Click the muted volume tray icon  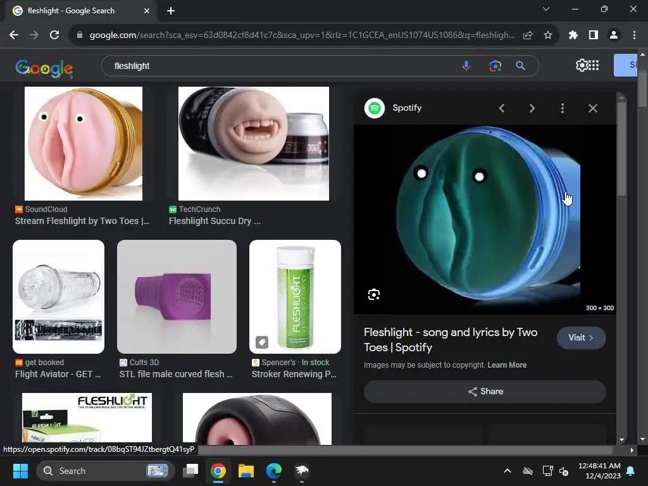point(564,471)
